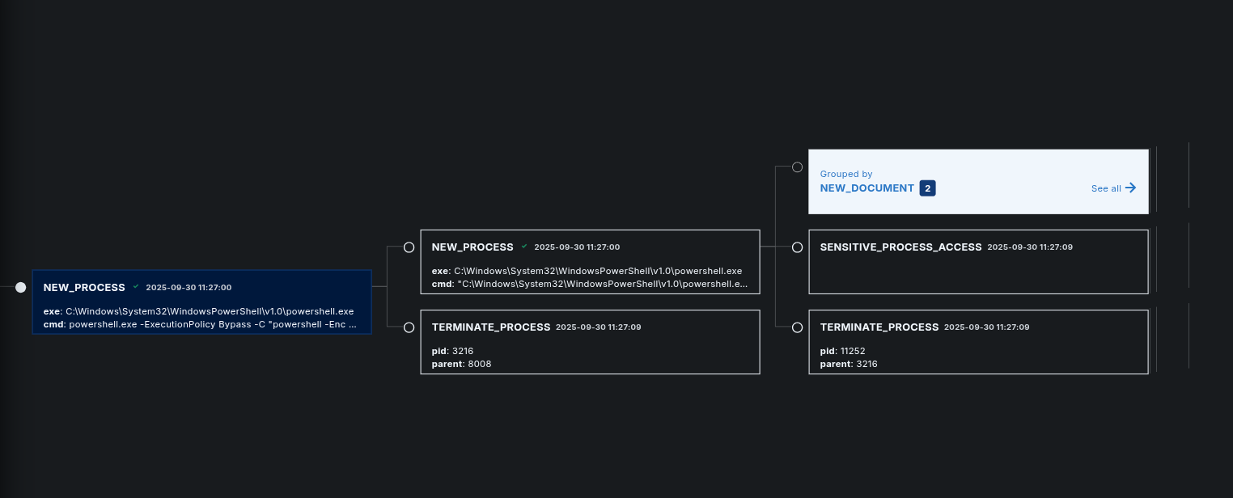Image resolution: width=1233 pixels, height=498 pixels.
Task: Click the exe path in child NEW_PROCESS
Action: 597,271
